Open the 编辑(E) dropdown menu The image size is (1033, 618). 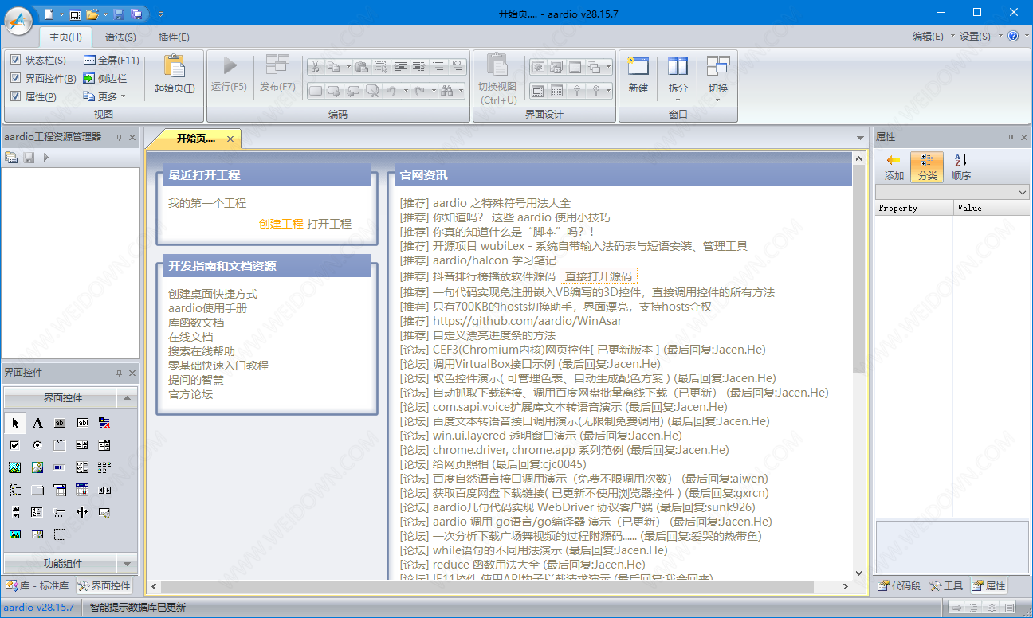tap(932, 36)
